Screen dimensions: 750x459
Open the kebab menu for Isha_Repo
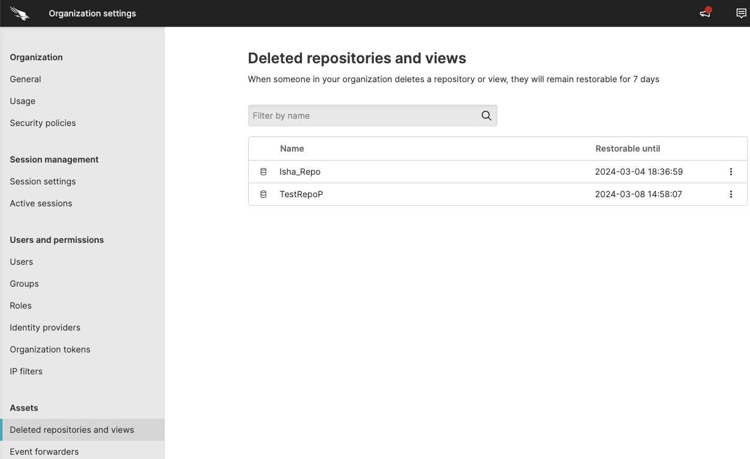[x=731, y=172]
